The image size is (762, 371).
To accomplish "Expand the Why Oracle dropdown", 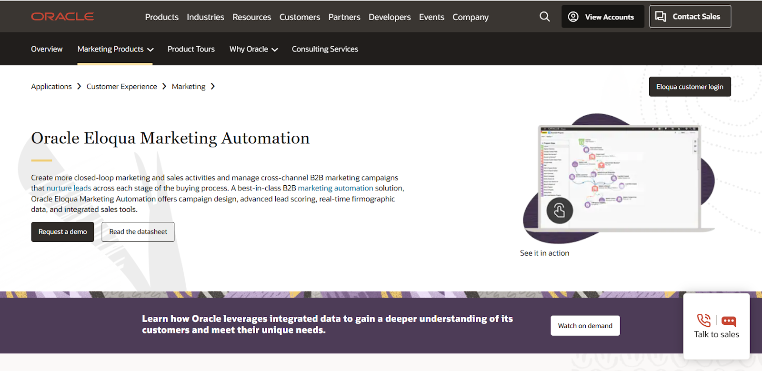I will [x=253, y=49].
